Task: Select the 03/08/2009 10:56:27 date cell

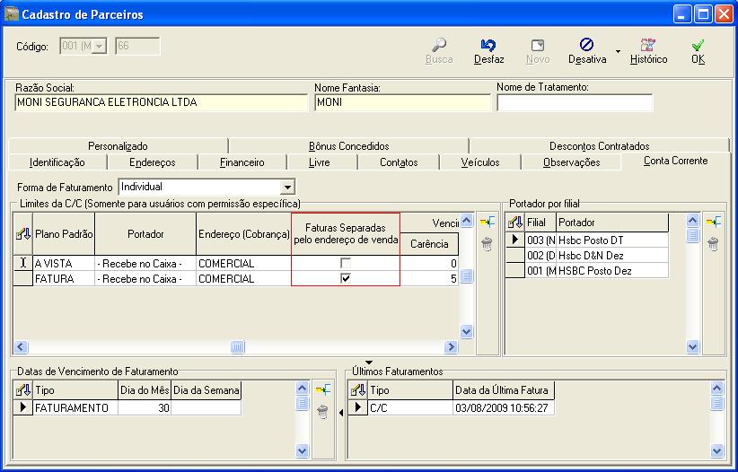Action: coord(503,407)
